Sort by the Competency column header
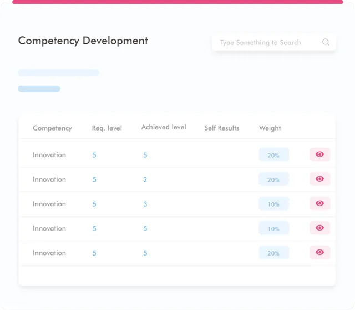 52,128
